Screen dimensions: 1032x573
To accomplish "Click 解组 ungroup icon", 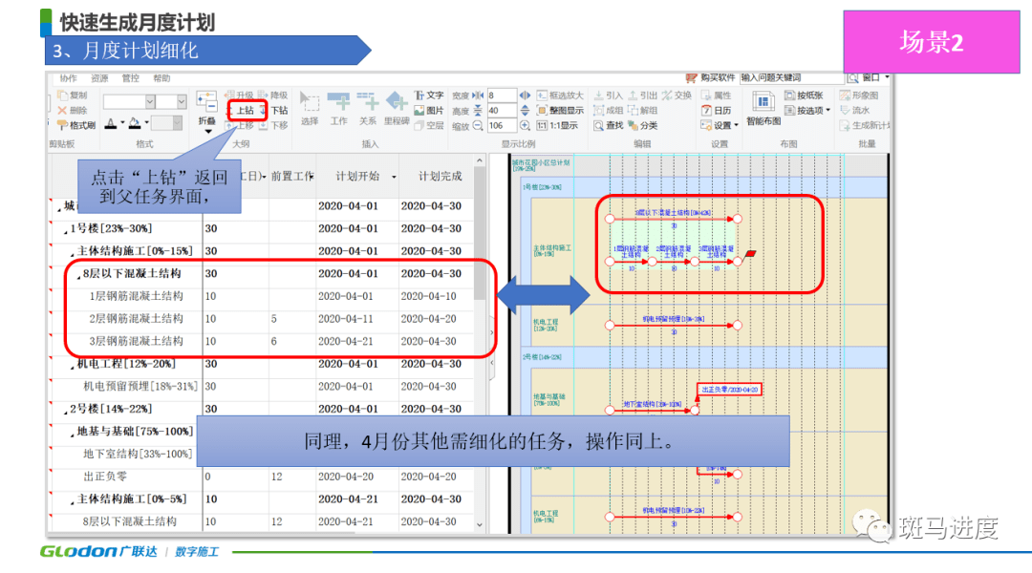I will pyautogui.click(x=634, y=110).
